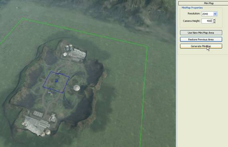Decrease Camera Height with down arrow
228x147 pixels.
click(x=214, y=22)
